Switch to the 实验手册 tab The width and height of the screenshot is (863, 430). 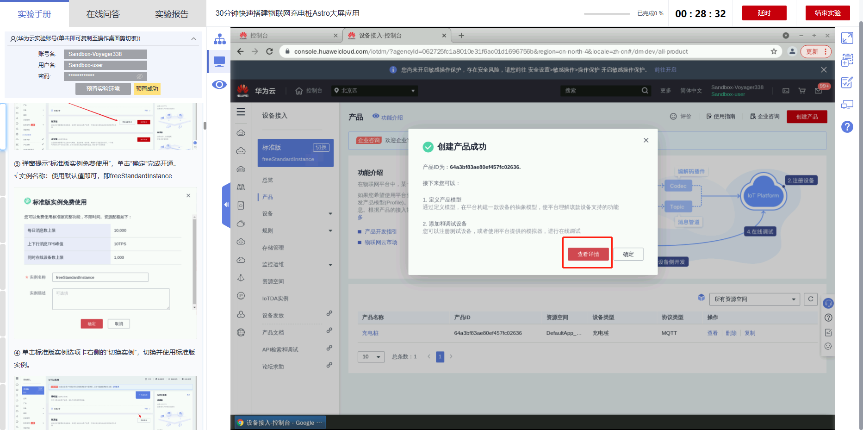point(34,14)
